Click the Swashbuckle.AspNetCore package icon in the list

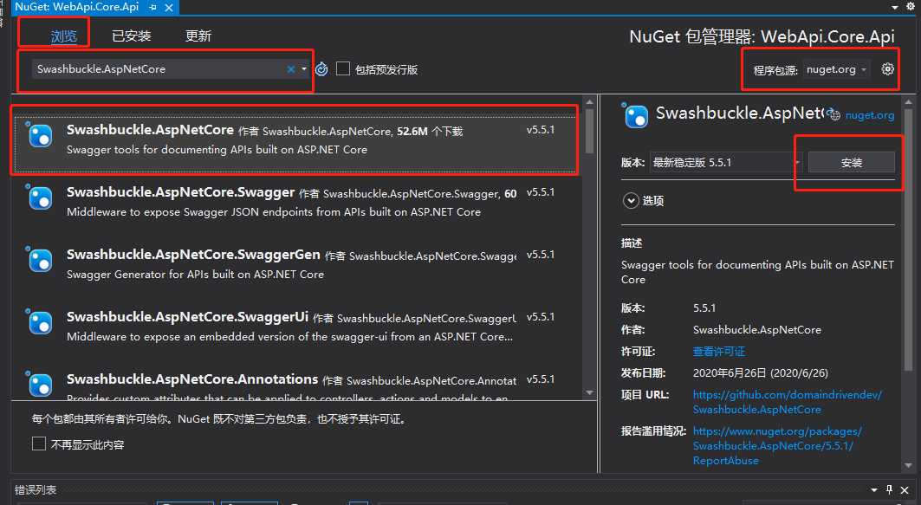tap(40, 134)
